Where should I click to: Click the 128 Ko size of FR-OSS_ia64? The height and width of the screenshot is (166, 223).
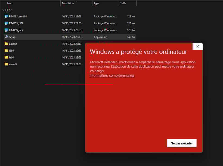pos(131,30)
